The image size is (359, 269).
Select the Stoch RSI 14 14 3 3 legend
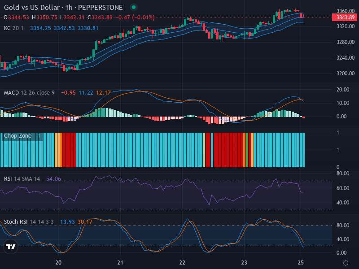click(x=29, y=221)
